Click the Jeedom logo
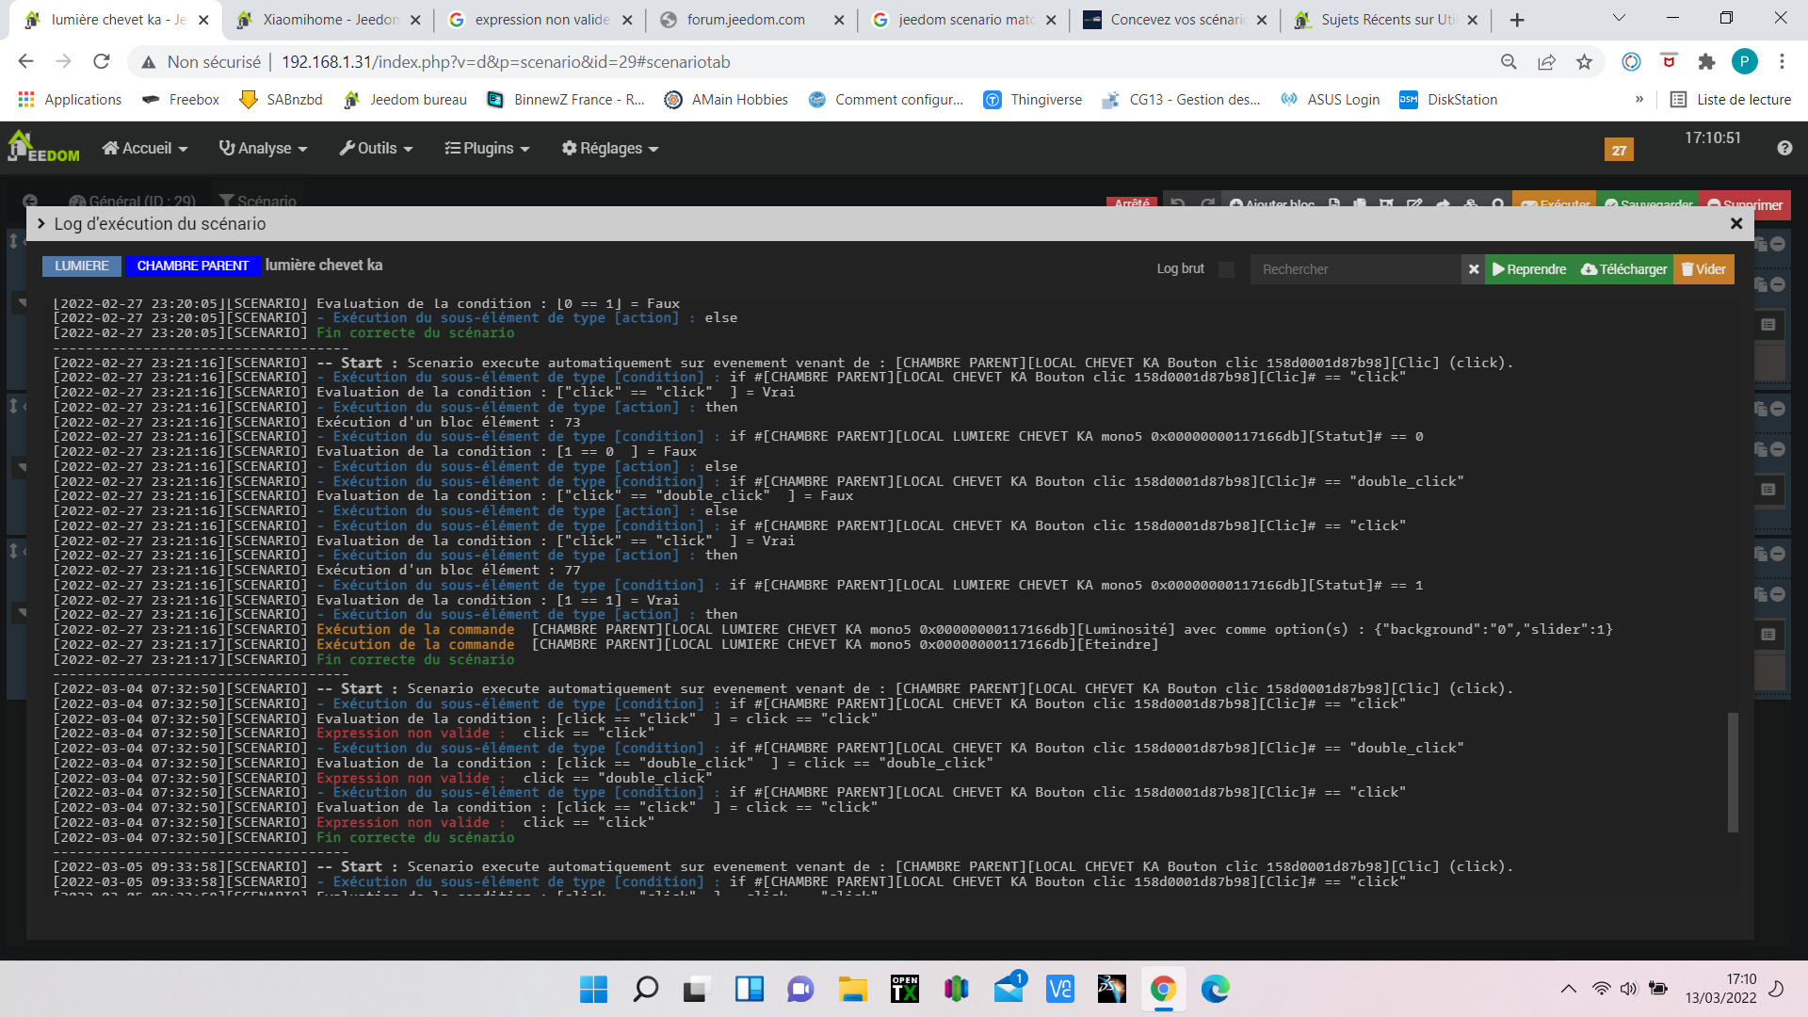The width and height of the screenshot is (1808, 1017). pos(43,148)
